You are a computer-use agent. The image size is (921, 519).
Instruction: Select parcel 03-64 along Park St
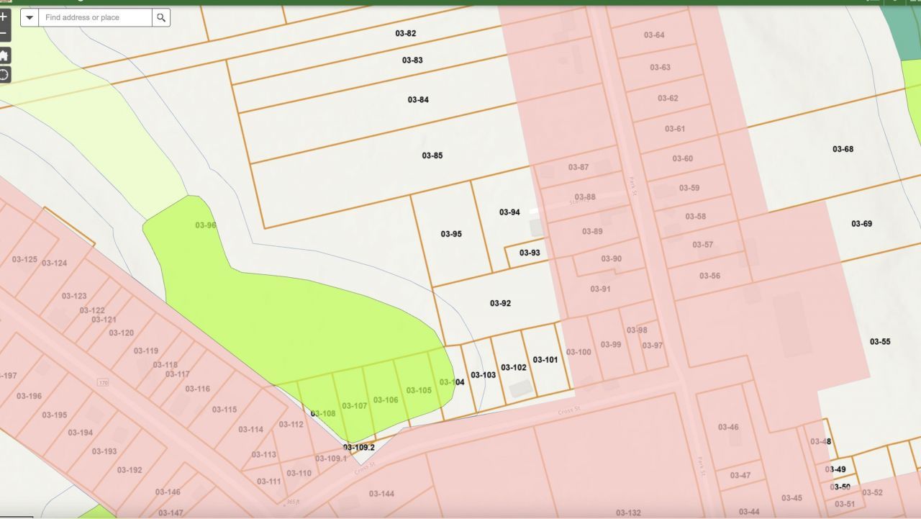(653, 35)
